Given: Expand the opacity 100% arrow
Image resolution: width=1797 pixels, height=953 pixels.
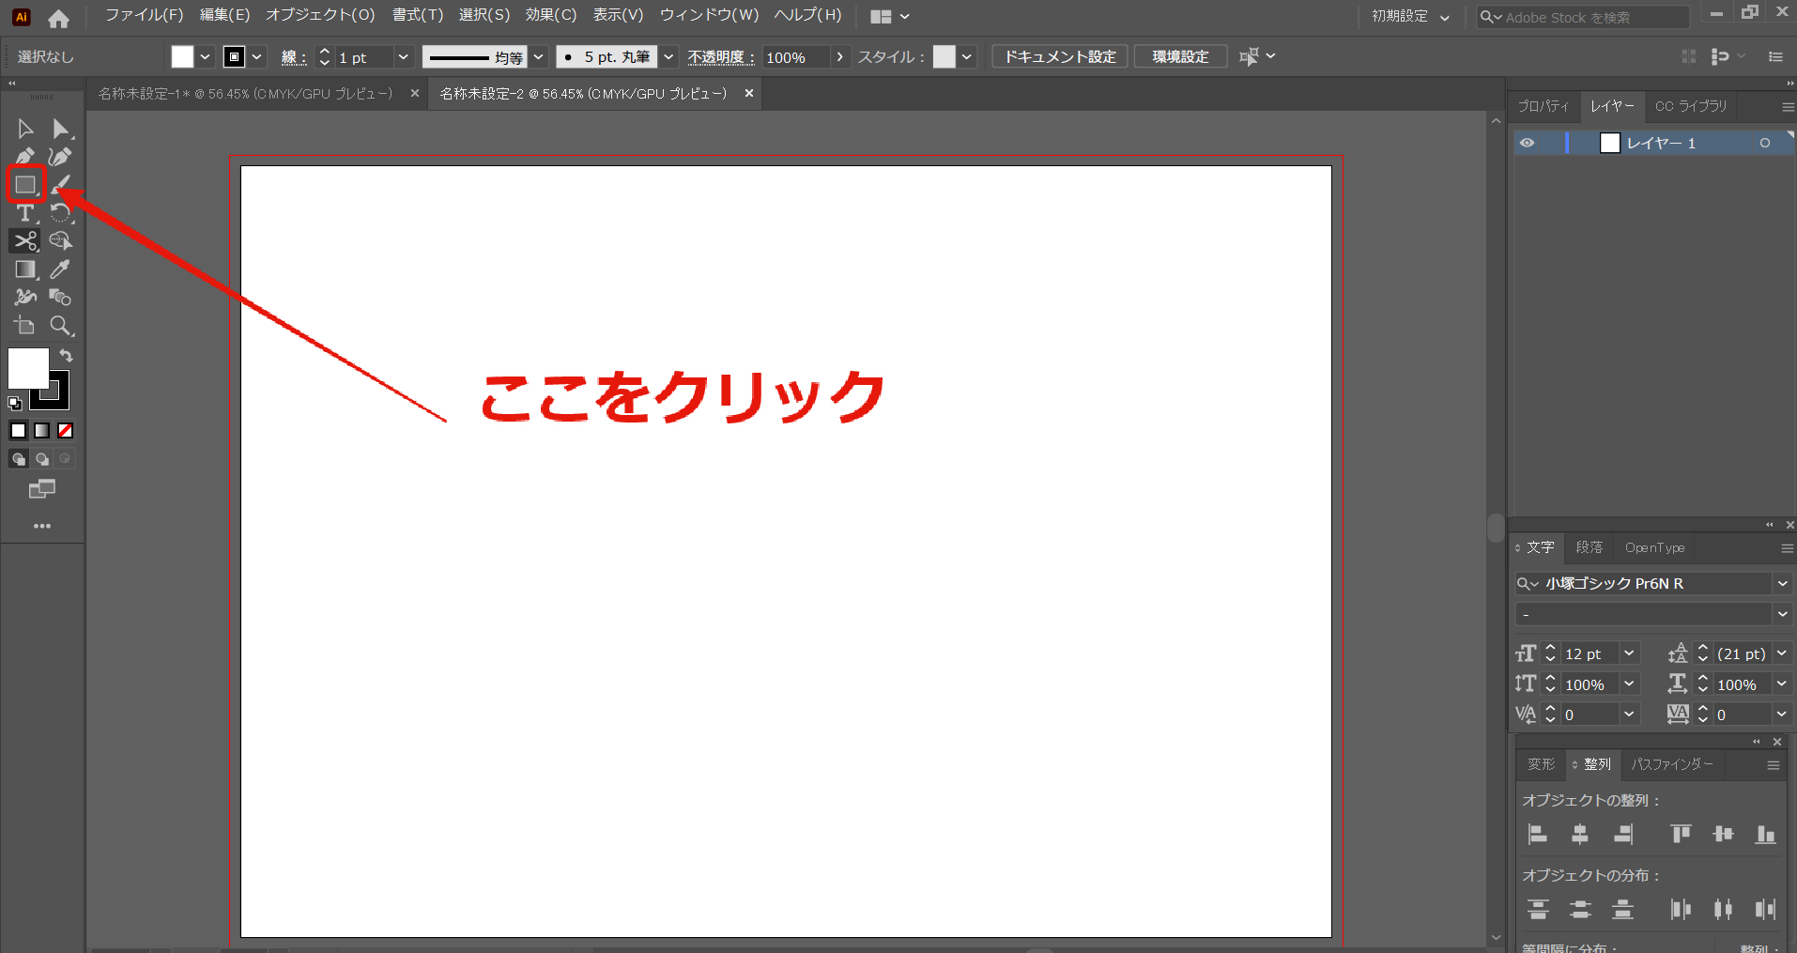Looking at the screenshot, I should point(839,57).
